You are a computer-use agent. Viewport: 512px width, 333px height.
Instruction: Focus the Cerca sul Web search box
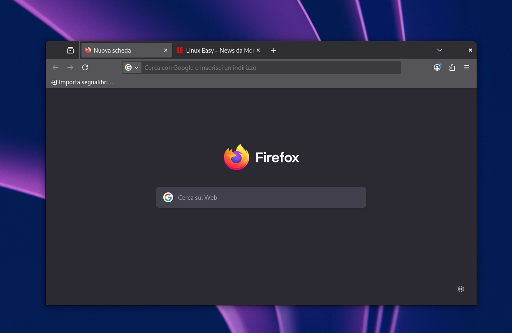(x=261, y=197)
